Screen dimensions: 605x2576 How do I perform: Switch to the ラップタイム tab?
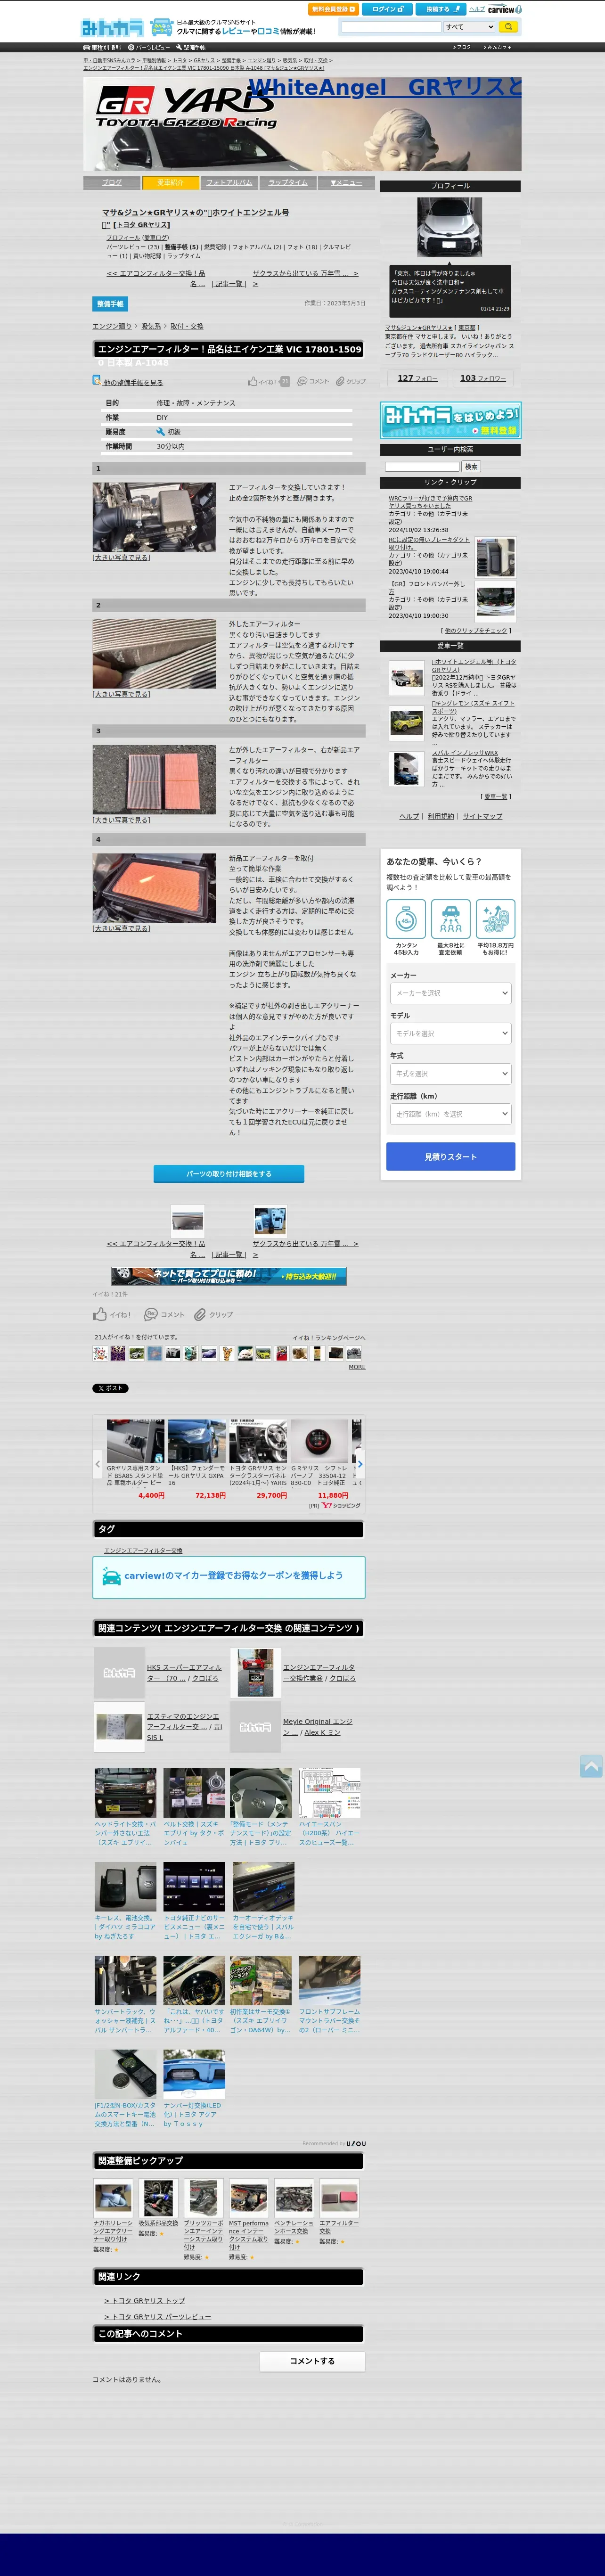tap(288, 182)
